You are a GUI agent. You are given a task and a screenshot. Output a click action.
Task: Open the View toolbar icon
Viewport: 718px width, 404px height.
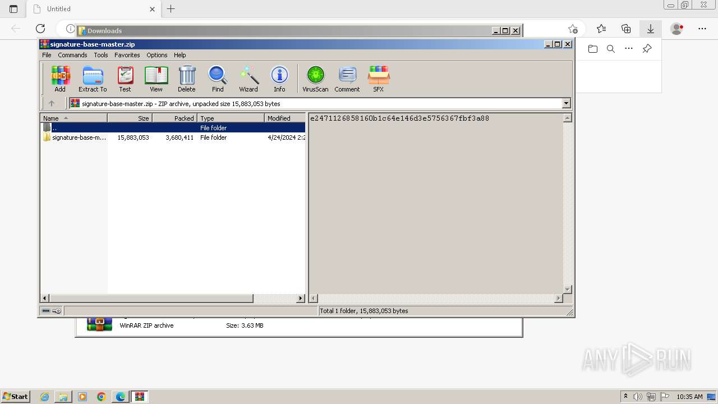(156, 79)
